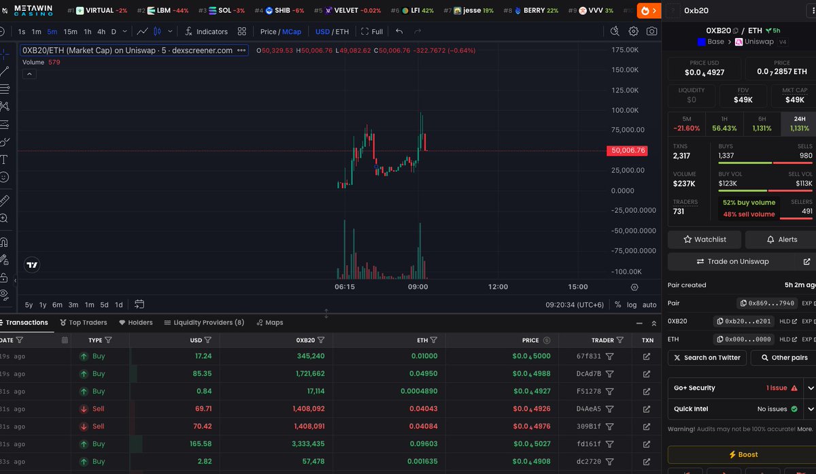Switch to line chart style icon
The height and width of the screenshot is (474, 816).
click(x=142, y=31)
